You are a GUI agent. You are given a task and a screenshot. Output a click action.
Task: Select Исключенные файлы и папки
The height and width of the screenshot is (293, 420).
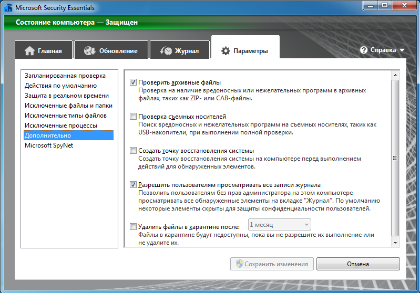68,106
